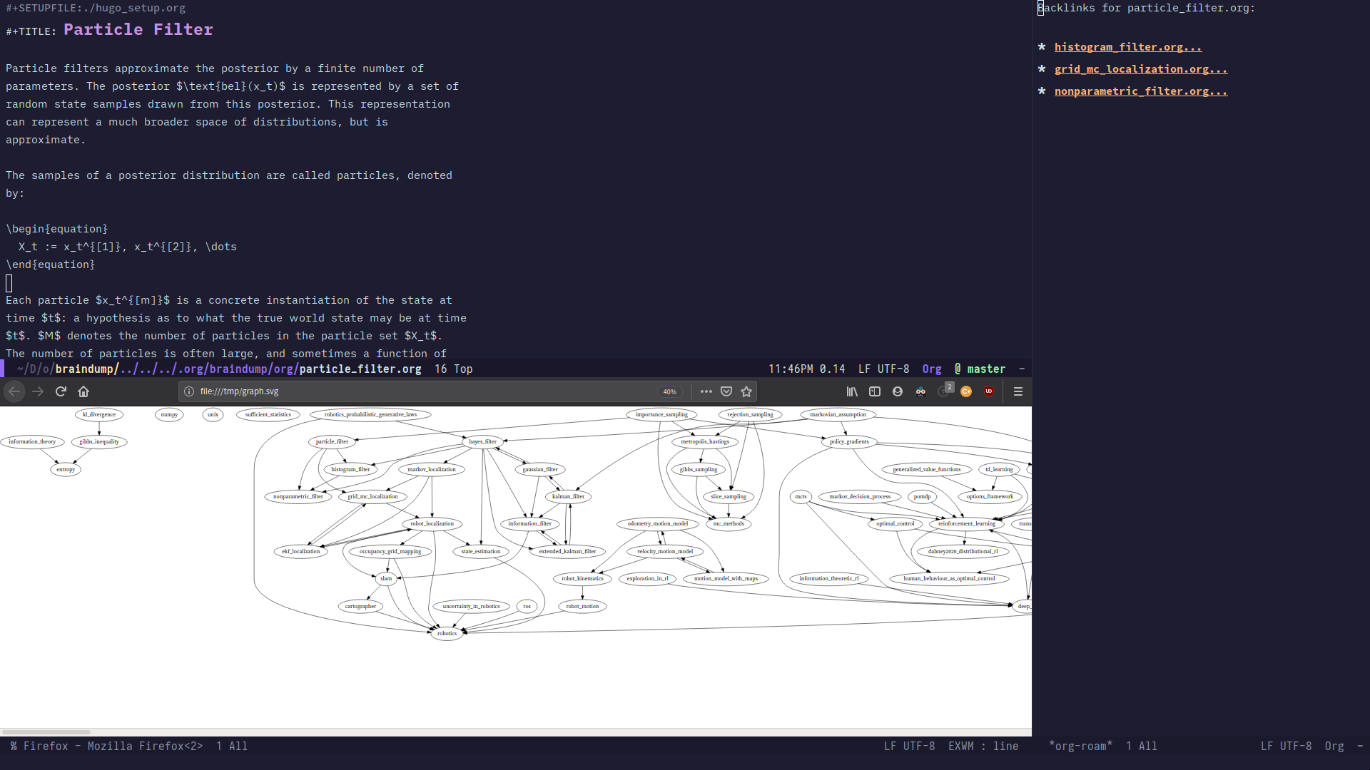Click the policy_gradients graph node
1370x770 pixels.
click(x=849, y=442)
